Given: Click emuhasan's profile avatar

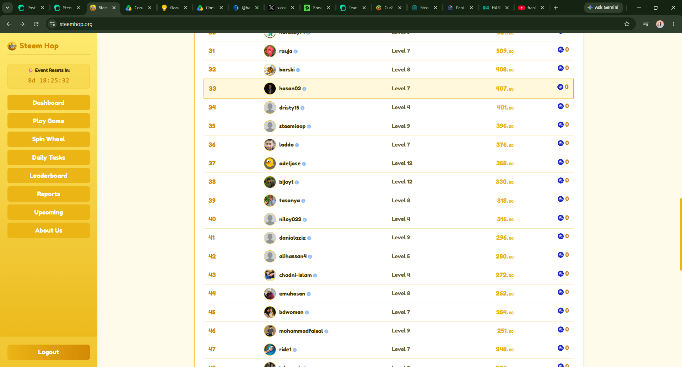Looking at the screenshot, I should tap(270, 293).
